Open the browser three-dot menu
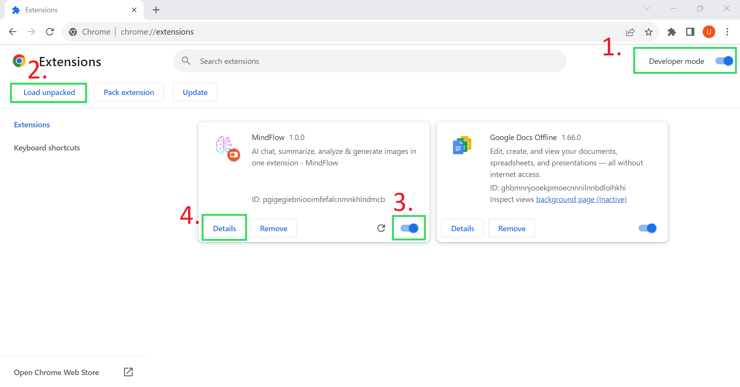740x387 pixels. click(x=727, y=32)
